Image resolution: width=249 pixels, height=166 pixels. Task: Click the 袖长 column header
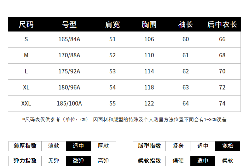[185, 25]
